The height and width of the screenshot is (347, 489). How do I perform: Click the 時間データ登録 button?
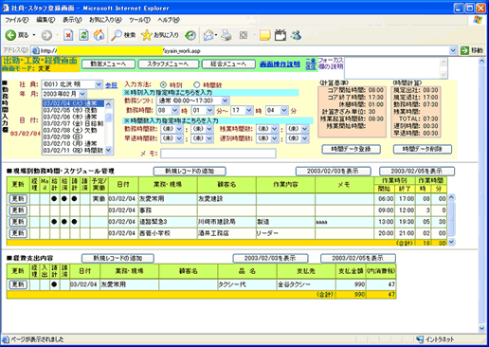pos(351,149)
